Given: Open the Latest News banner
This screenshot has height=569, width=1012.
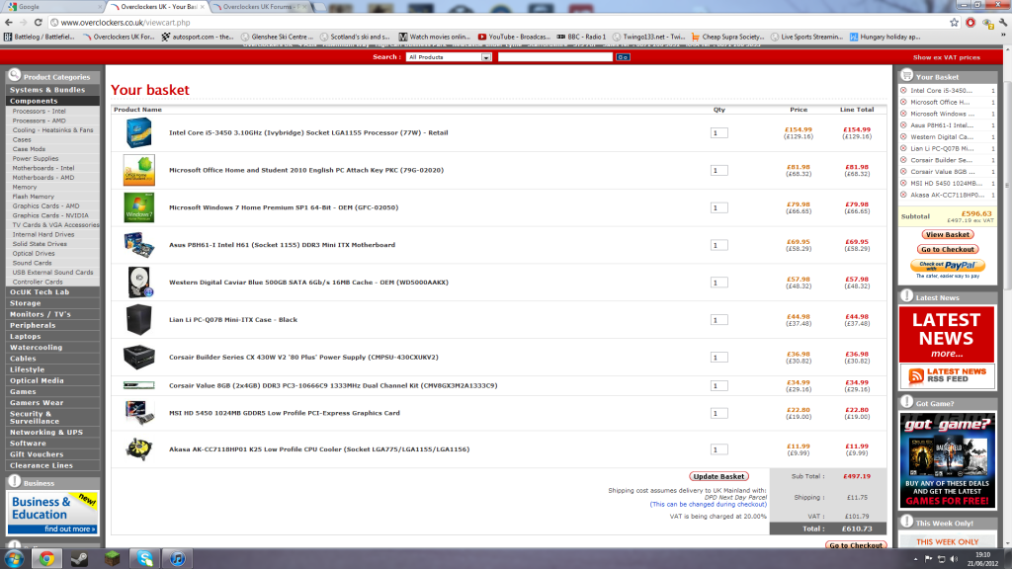Looking at the screenshot, I should click(947, 335).
